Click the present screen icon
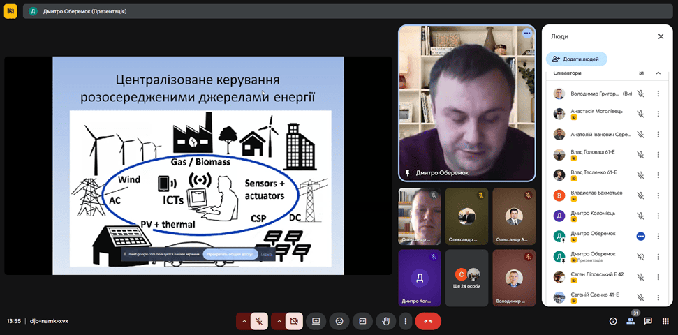The height and width of the screenshot is (335, 678). click(316, 321)
